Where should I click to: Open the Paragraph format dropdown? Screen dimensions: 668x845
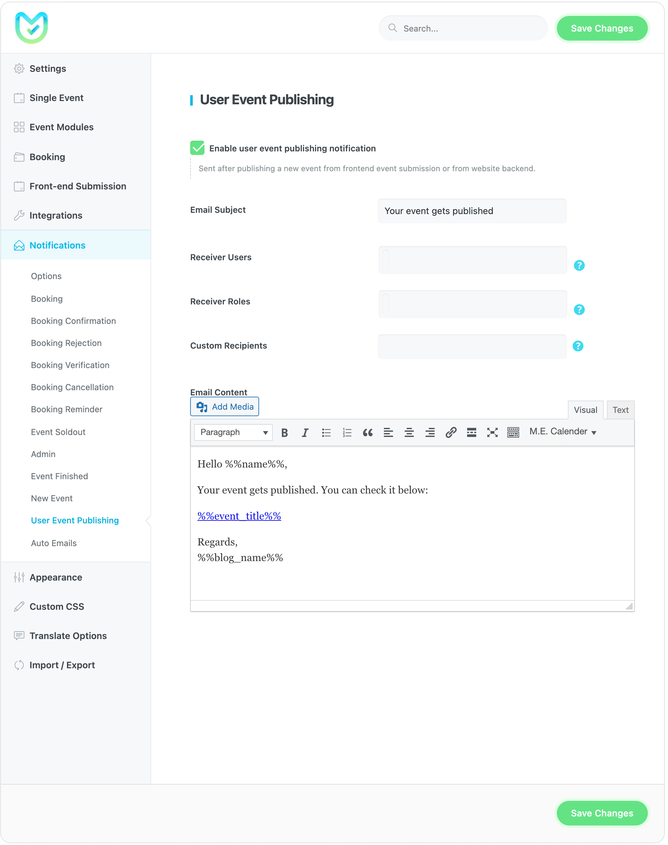[233, 432]
